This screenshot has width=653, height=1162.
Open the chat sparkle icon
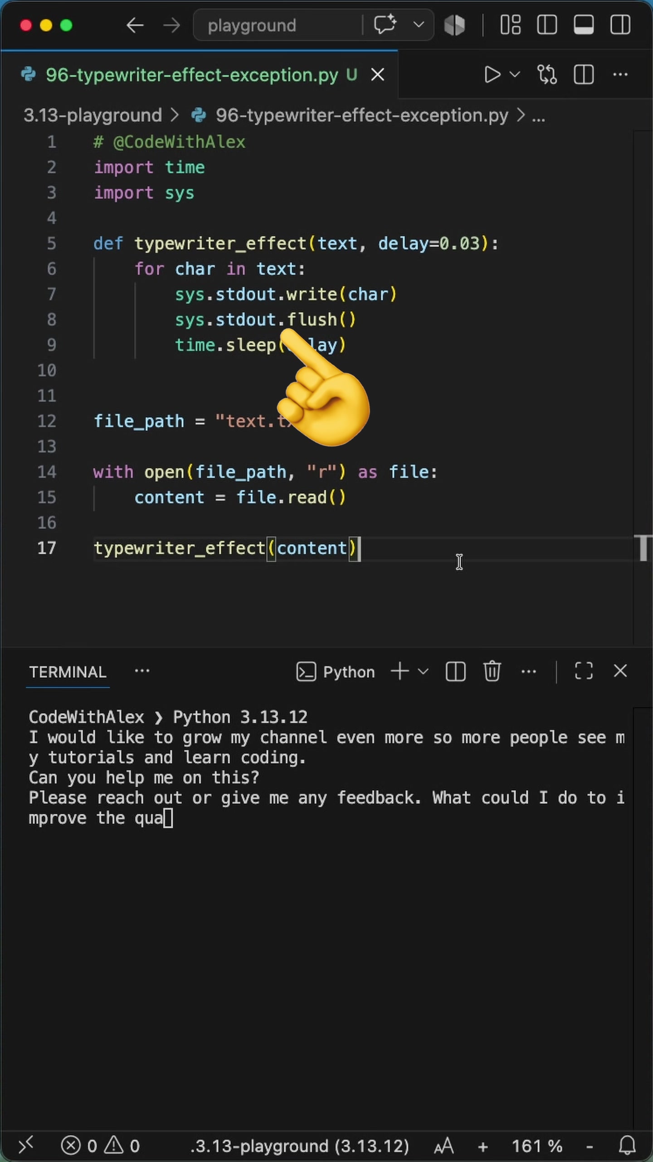[x=385, y=25]
